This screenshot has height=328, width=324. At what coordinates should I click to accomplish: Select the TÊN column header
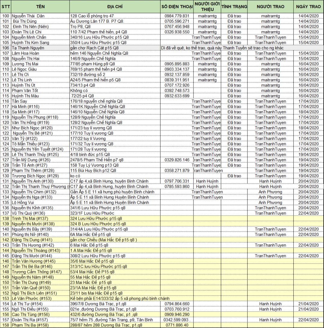click(x=40, y=7)
